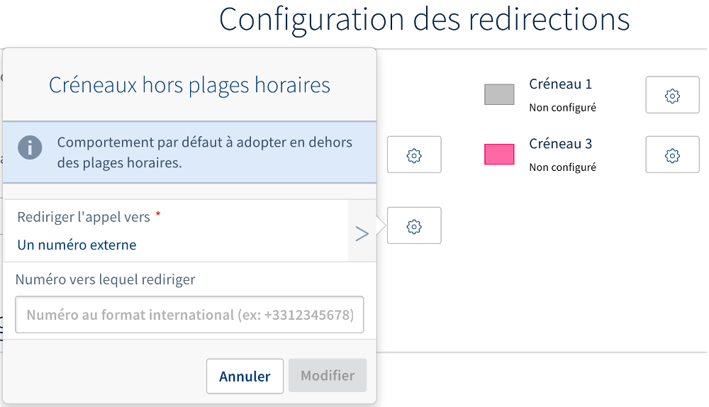Open settings gear for Créneau 3
This screenshot has height=407, width=709.
tap(672, 155)
